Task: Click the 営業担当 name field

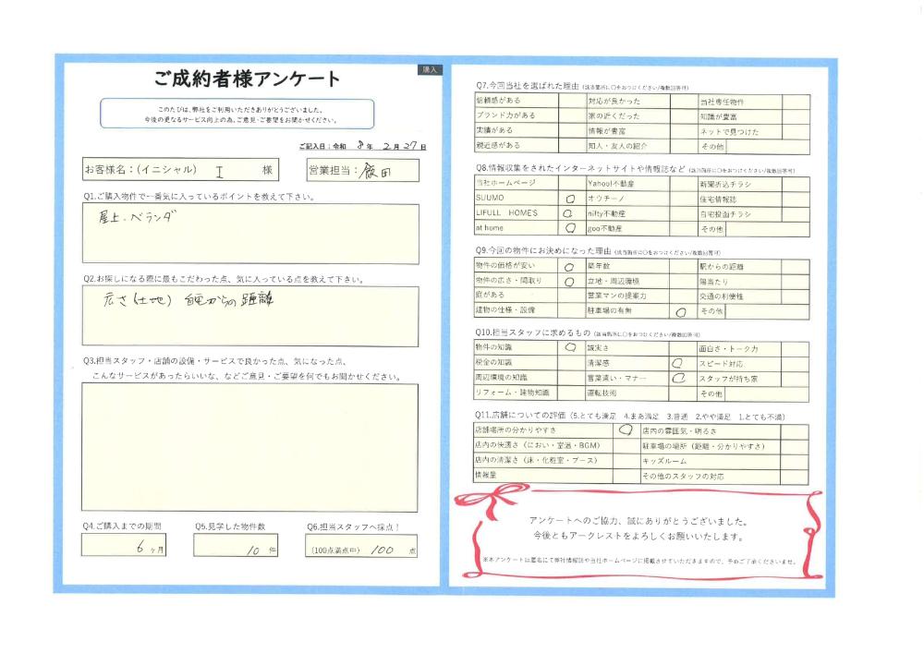Action: 379,171
